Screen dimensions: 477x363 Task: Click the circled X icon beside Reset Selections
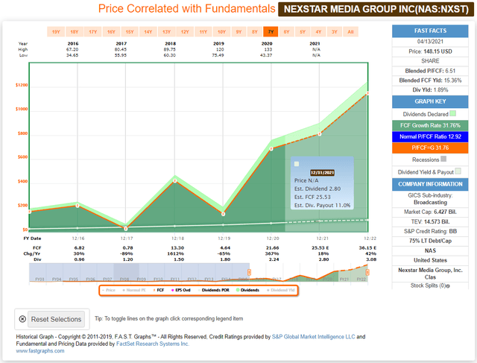click(22, 319)
